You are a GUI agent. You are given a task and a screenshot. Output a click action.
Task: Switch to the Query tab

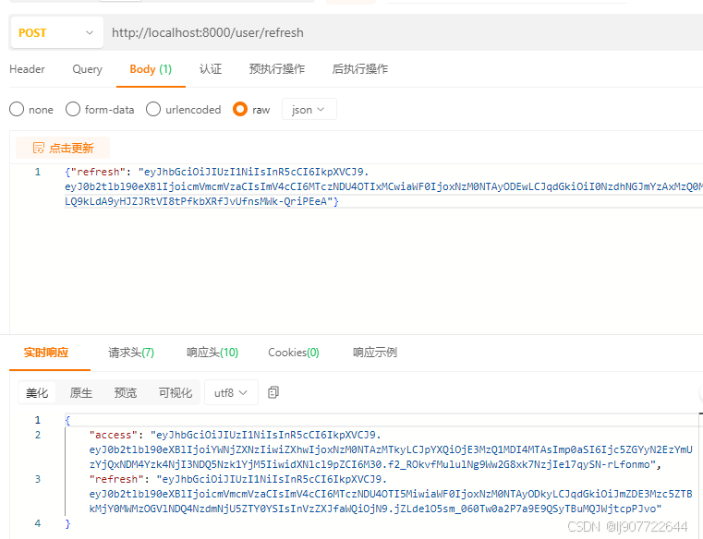(x=88, y=69)
